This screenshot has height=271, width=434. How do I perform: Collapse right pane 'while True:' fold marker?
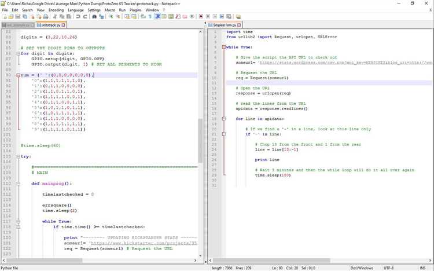(224, 47)
